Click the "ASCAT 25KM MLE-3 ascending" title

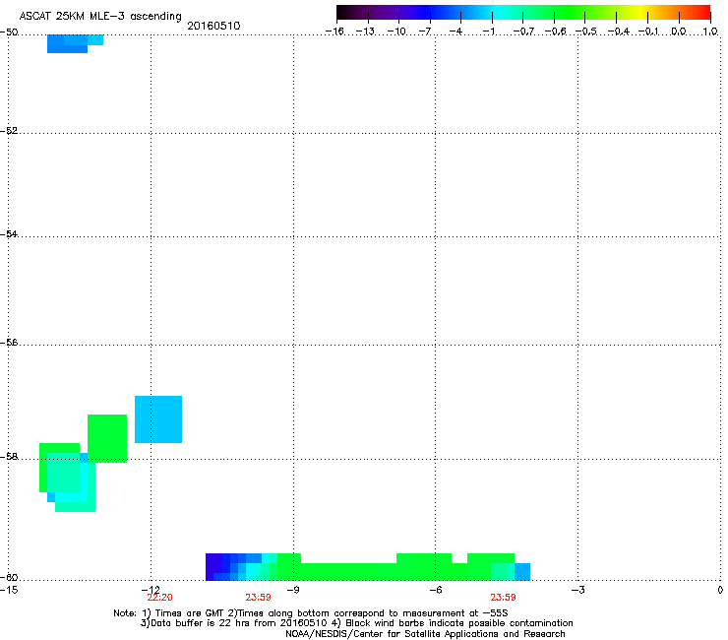(100, 16)
